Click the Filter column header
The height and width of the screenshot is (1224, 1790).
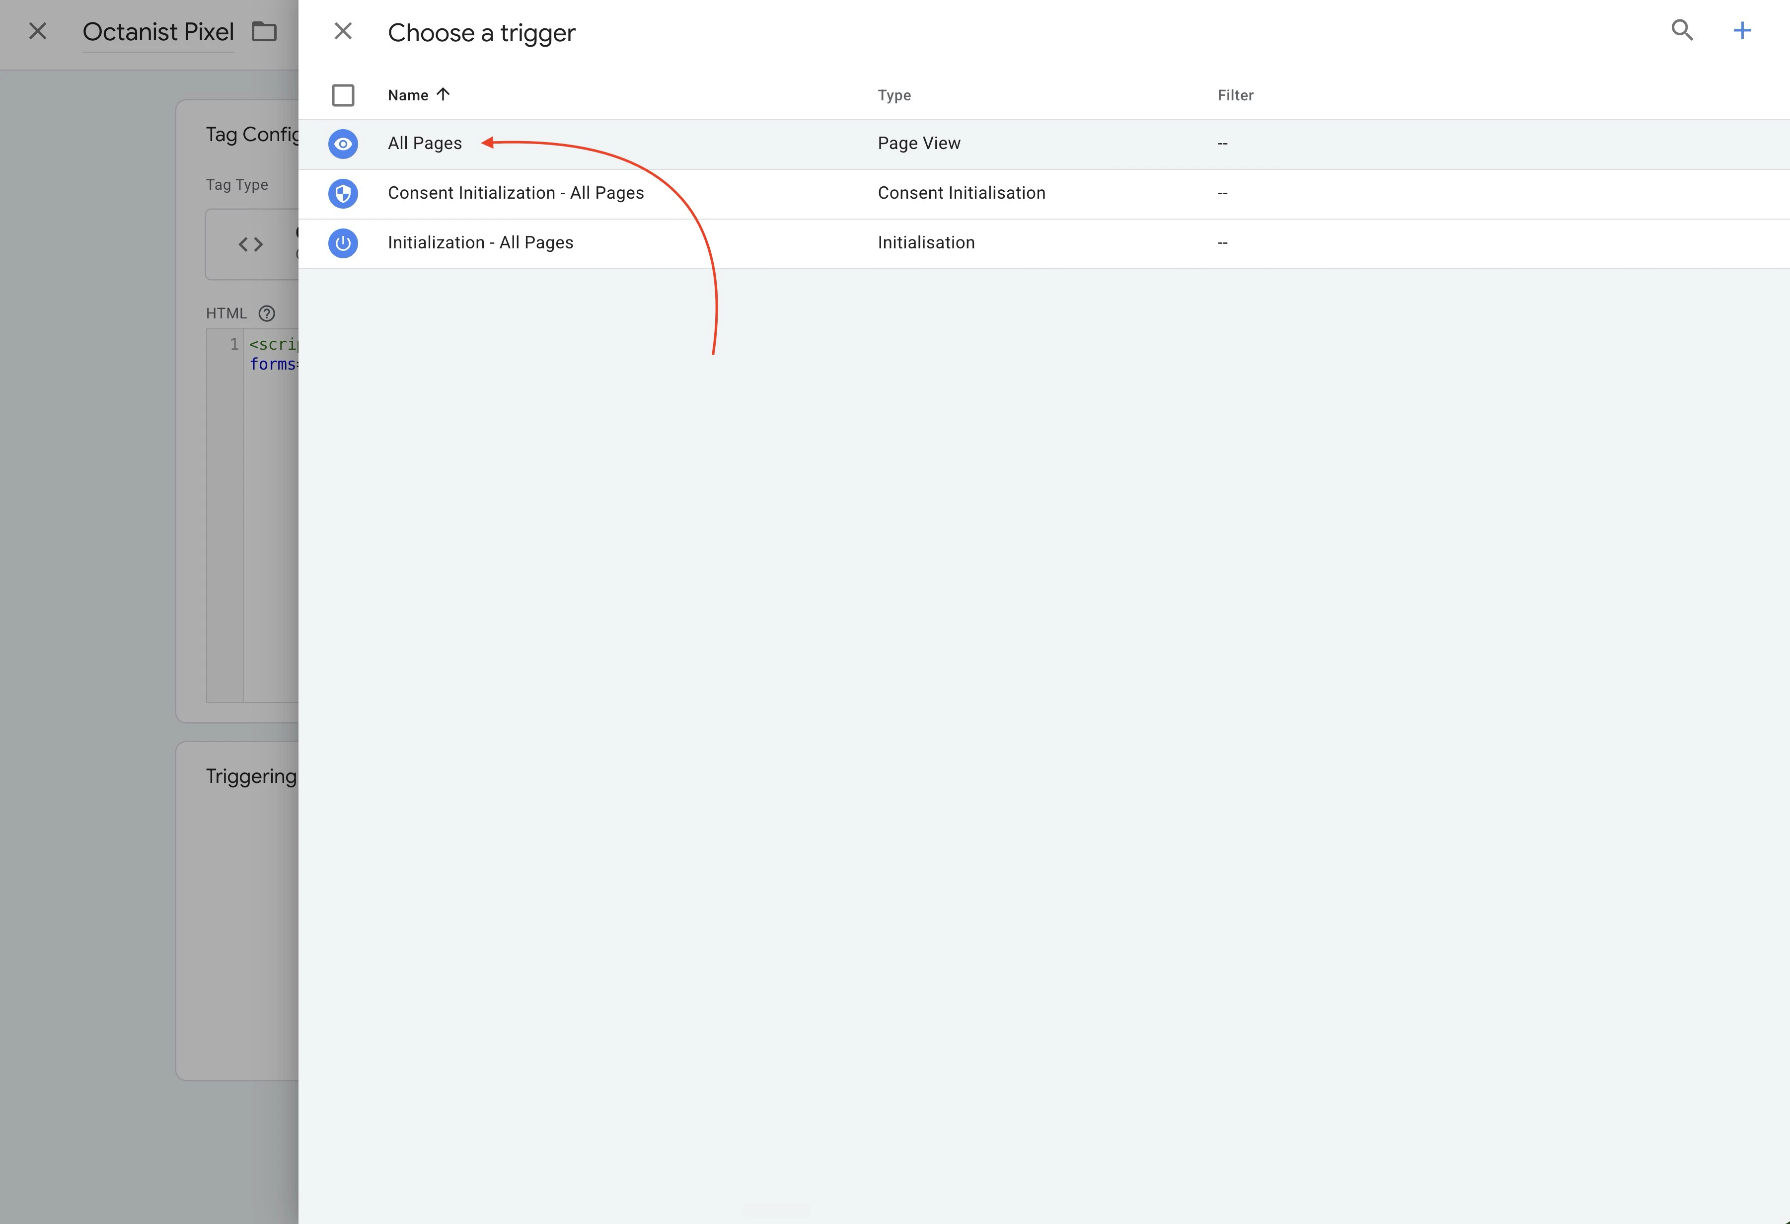[1235, 95]
